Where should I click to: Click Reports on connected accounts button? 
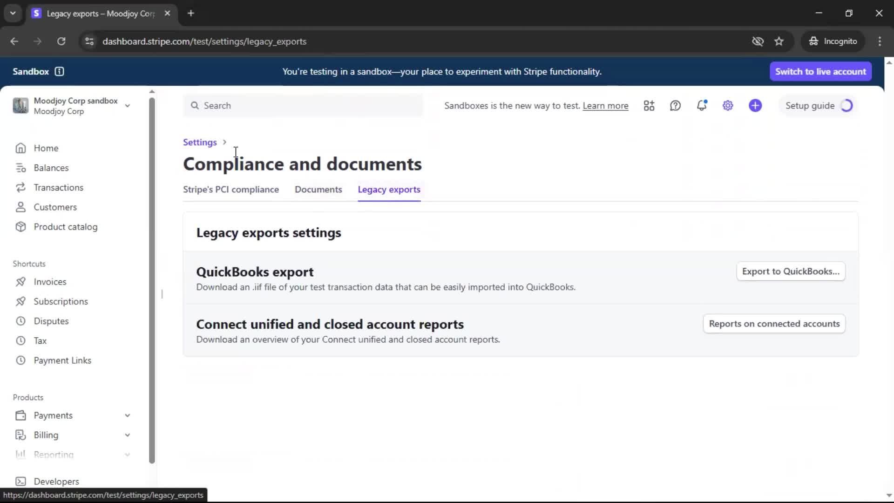(774, 324)
